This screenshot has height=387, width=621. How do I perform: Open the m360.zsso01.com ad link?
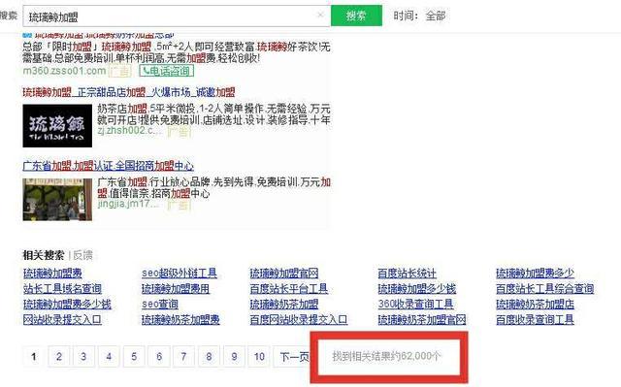(64, 71)
